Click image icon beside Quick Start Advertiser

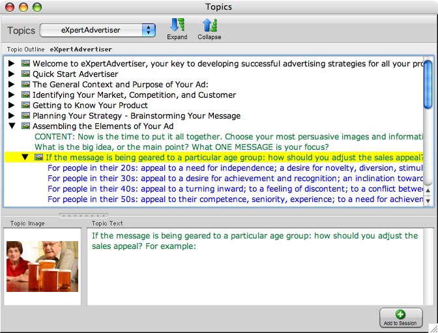click(x=25, y=74)
